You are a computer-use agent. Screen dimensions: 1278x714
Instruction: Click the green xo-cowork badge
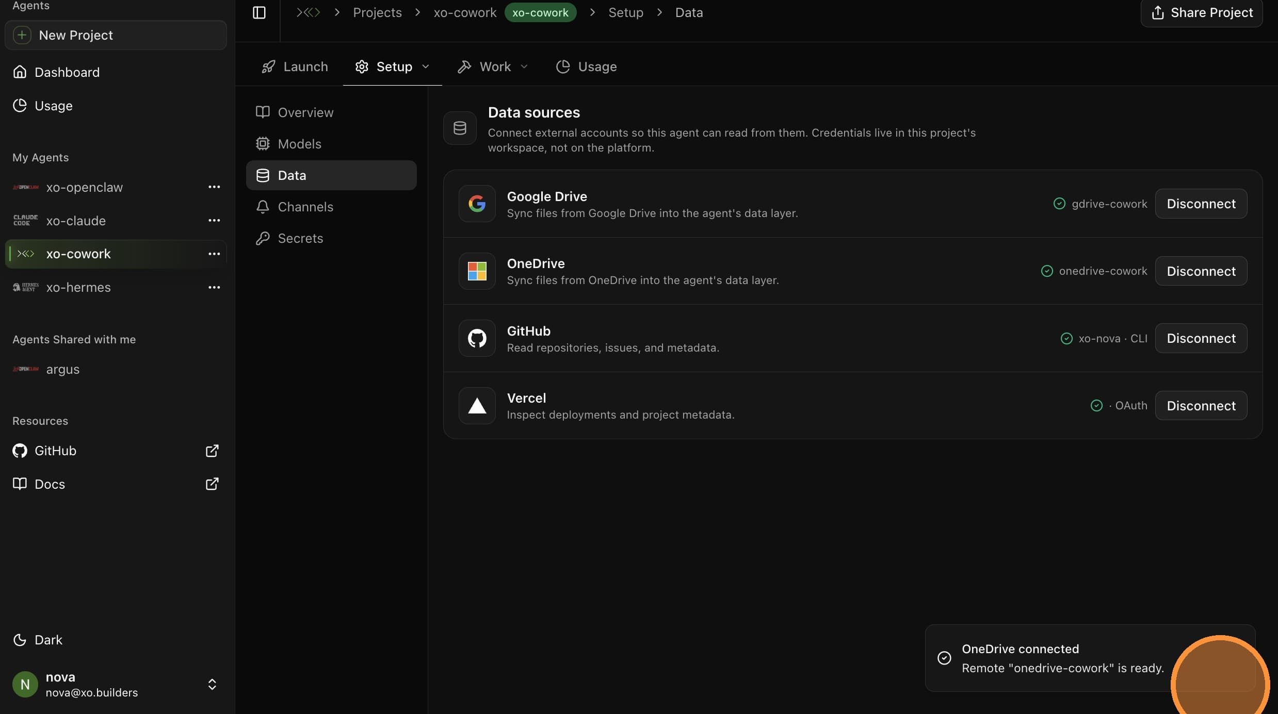coord(540,12)
